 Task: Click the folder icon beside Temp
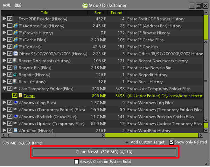tap(20, 95)
